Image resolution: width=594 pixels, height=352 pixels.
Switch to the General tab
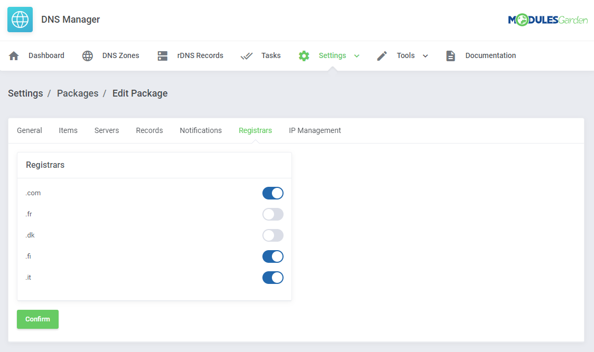30,130
